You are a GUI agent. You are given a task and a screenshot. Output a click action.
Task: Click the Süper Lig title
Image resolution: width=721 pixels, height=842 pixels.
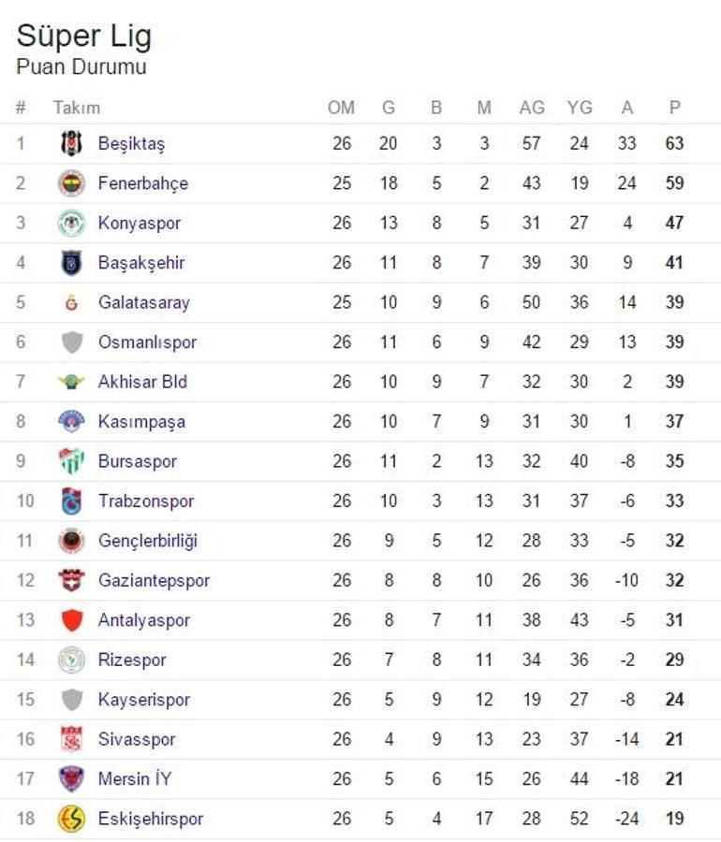coord(83,36)
